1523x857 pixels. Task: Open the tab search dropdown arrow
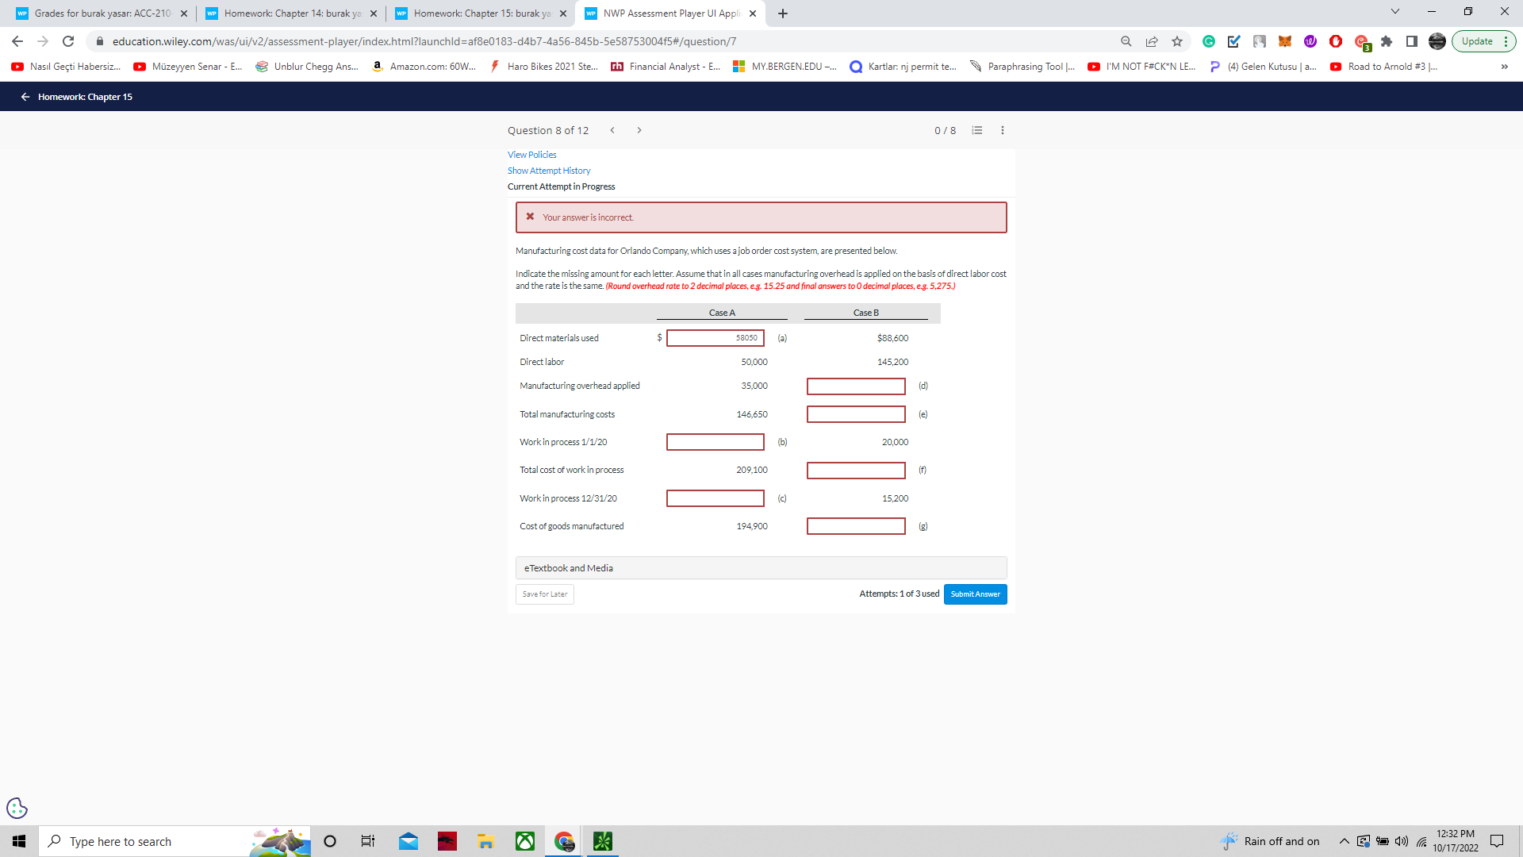(x=1395, y=12)
